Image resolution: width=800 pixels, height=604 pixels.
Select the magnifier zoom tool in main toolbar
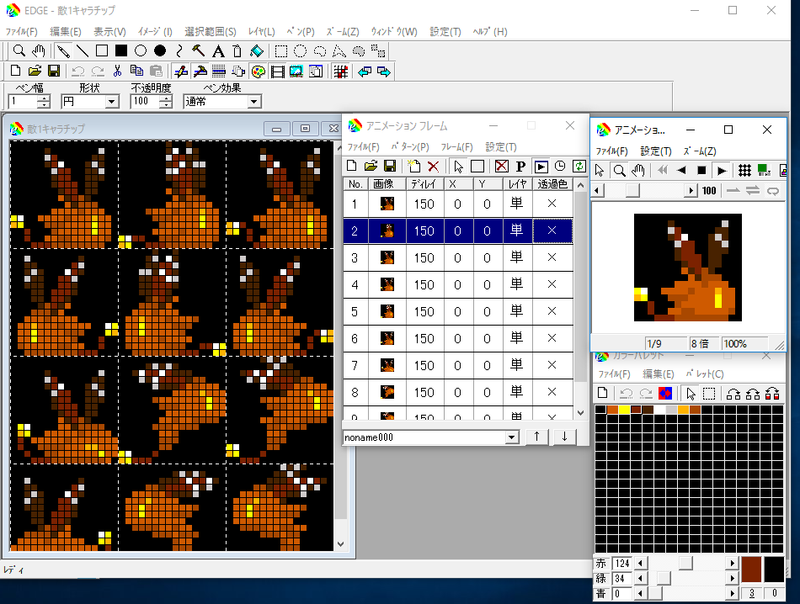(19, 51)
